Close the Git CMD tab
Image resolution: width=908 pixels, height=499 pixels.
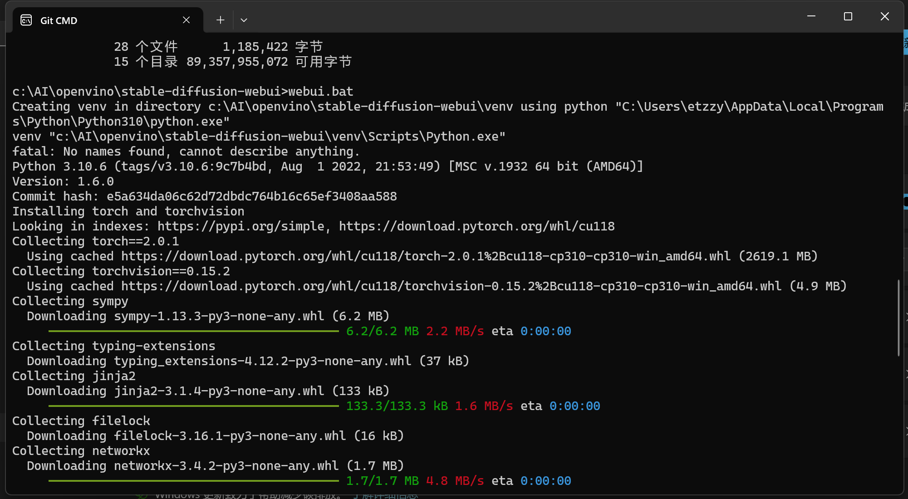coord(186,20)
